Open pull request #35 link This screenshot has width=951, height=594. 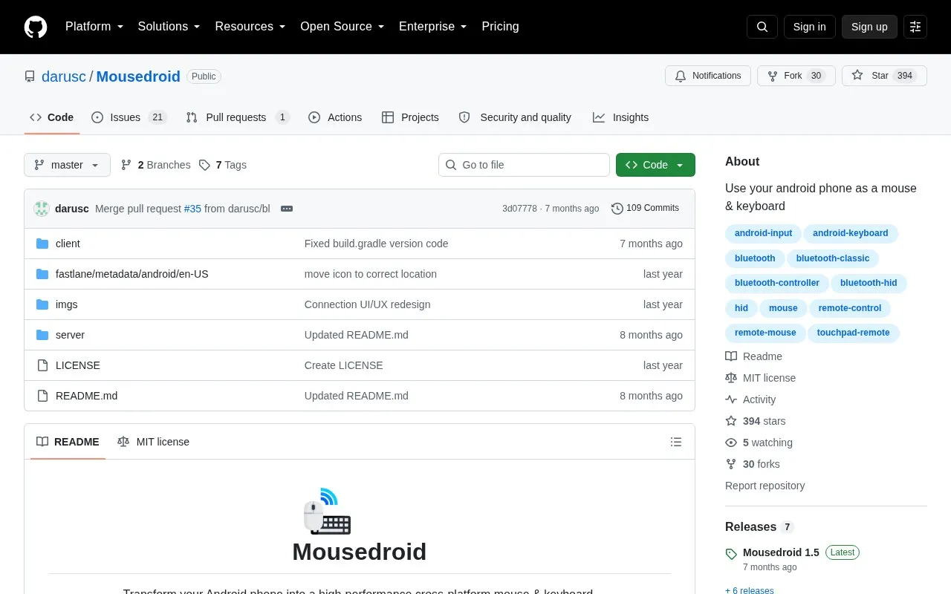(x=192, y=209)
